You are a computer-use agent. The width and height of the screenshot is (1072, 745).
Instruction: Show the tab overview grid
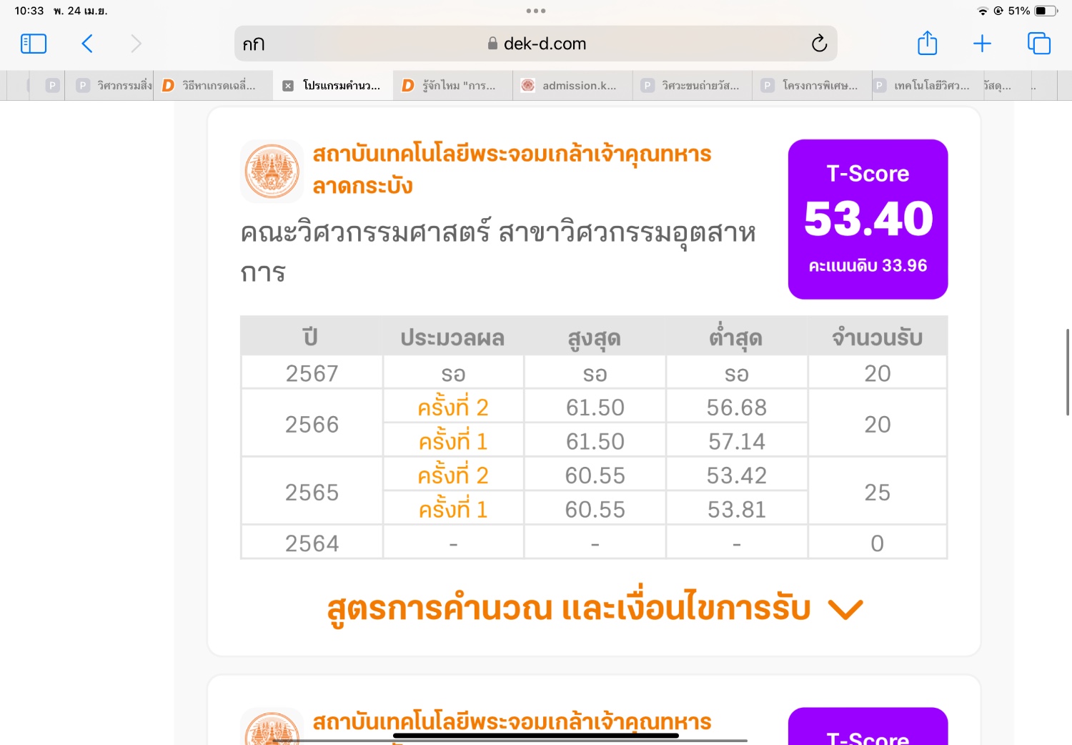(x=1038, y=44)
